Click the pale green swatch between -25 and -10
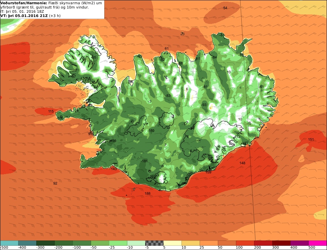 (x=118, y=243)
